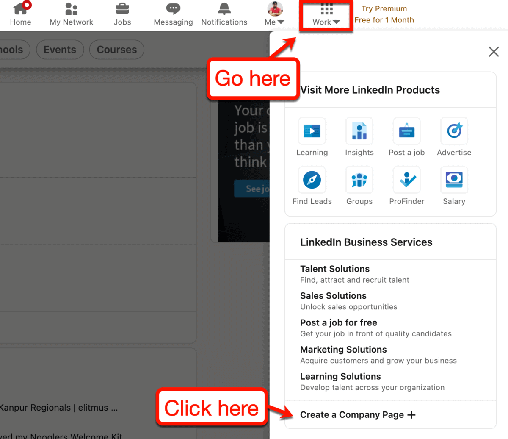The width and height of the screenshot is (508, 439).
Task: Click the Home label in the navbar
Action: 20,22
